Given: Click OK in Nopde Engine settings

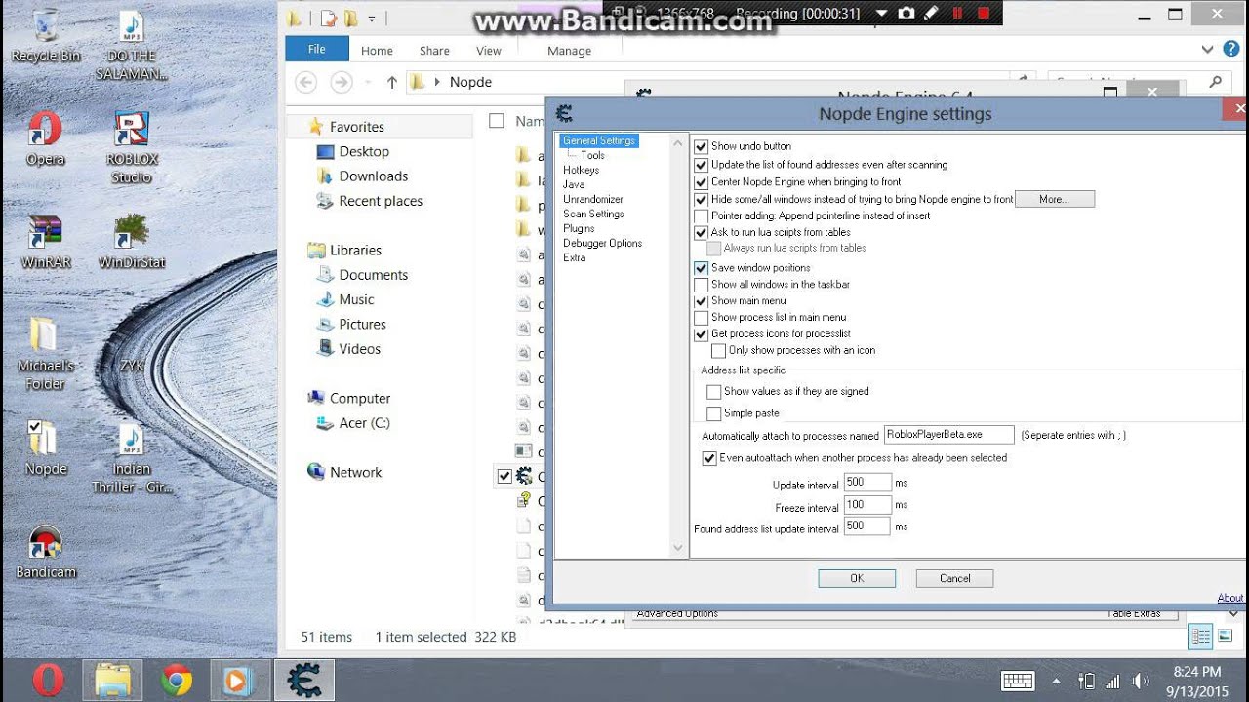Looking at the screenshot, I should [857, 578].
